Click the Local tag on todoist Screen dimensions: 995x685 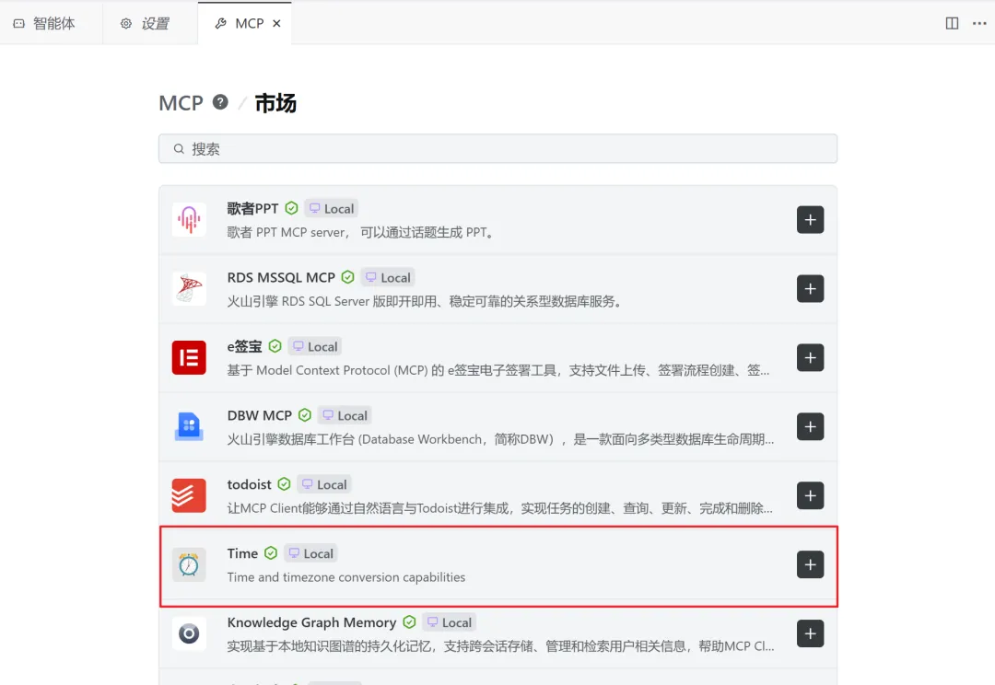tap(324, 484)
